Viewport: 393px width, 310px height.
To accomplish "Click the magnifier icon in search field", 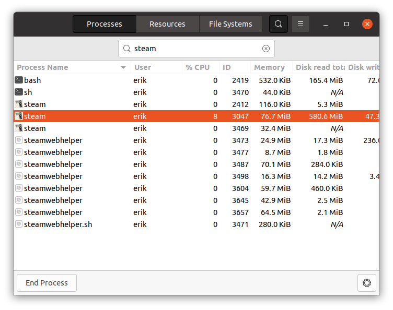I will 127,49.
